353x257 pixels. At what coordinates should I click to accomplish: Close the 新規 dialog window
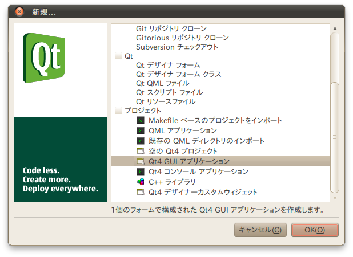pos(19,11)
